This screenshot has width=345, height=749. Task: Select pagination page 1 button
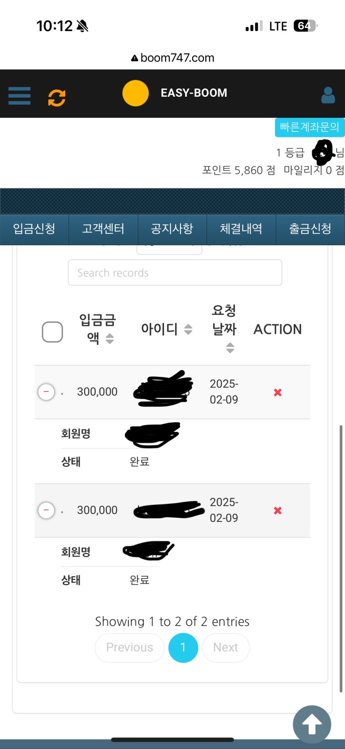pyautogui.click(x=183, y=648)
